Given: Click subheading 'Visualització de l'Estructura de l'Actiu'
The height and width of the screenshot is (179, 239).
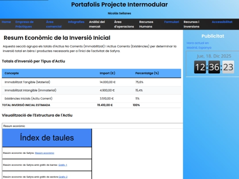Looking at the screenshot, I should pyautogui.click(x=37, y=115).
